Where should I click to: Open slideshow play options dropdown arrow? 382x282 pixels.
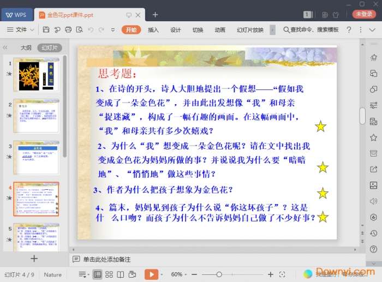162,275
